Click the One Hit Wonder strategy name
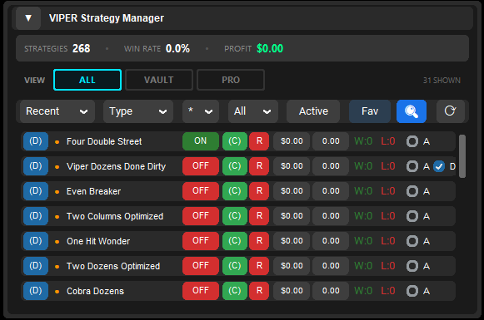Viewport: 484px width, 320px height. point(98,241)
